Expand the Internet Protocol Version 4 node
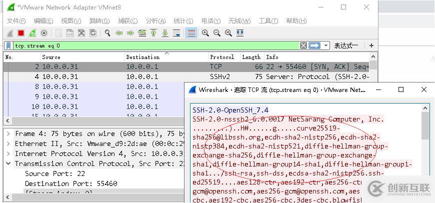The image size is (435, 203). 8,153
